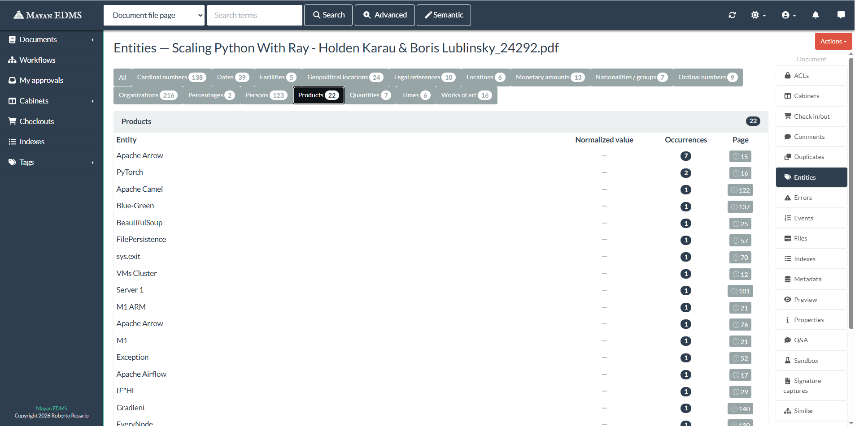Screen dimensions: 855x426
Task: Open notifications bell
Action: tap(816, 15)
